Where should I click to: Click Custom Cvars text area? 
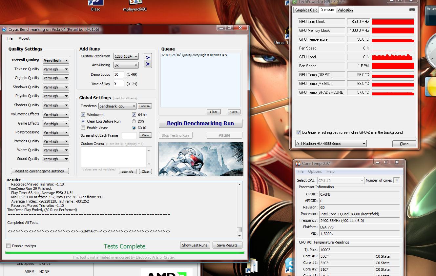pyautogui.click(x=114, y=157)
